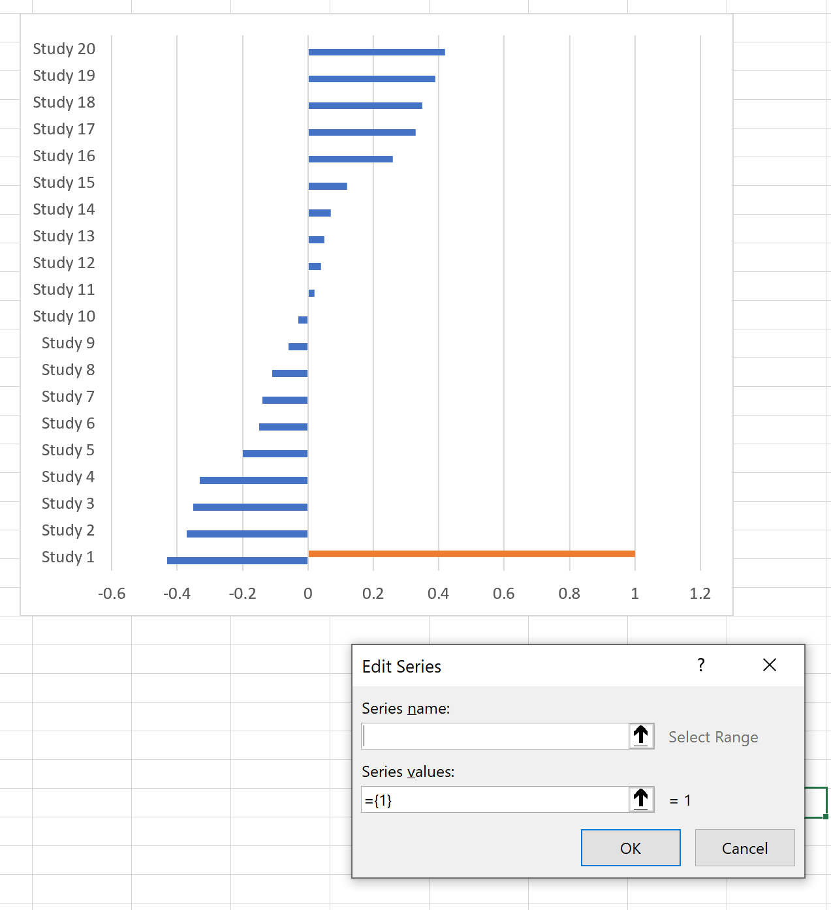
Task: Close the Edit Series dialog with the X
Action: (x=770, y=665)
